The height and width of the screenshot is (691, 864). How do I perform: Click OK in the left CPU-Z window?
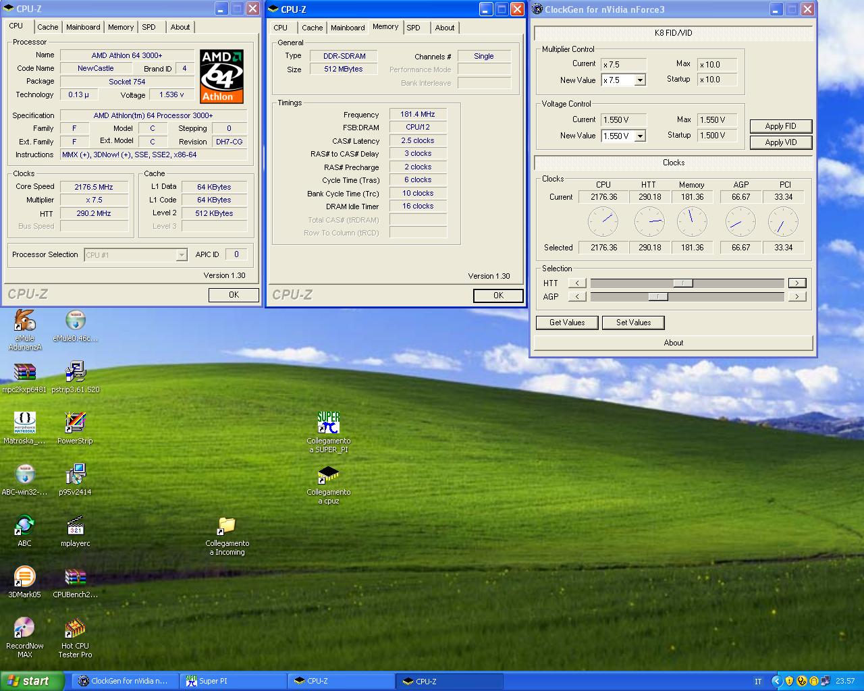tap(234, 295)
